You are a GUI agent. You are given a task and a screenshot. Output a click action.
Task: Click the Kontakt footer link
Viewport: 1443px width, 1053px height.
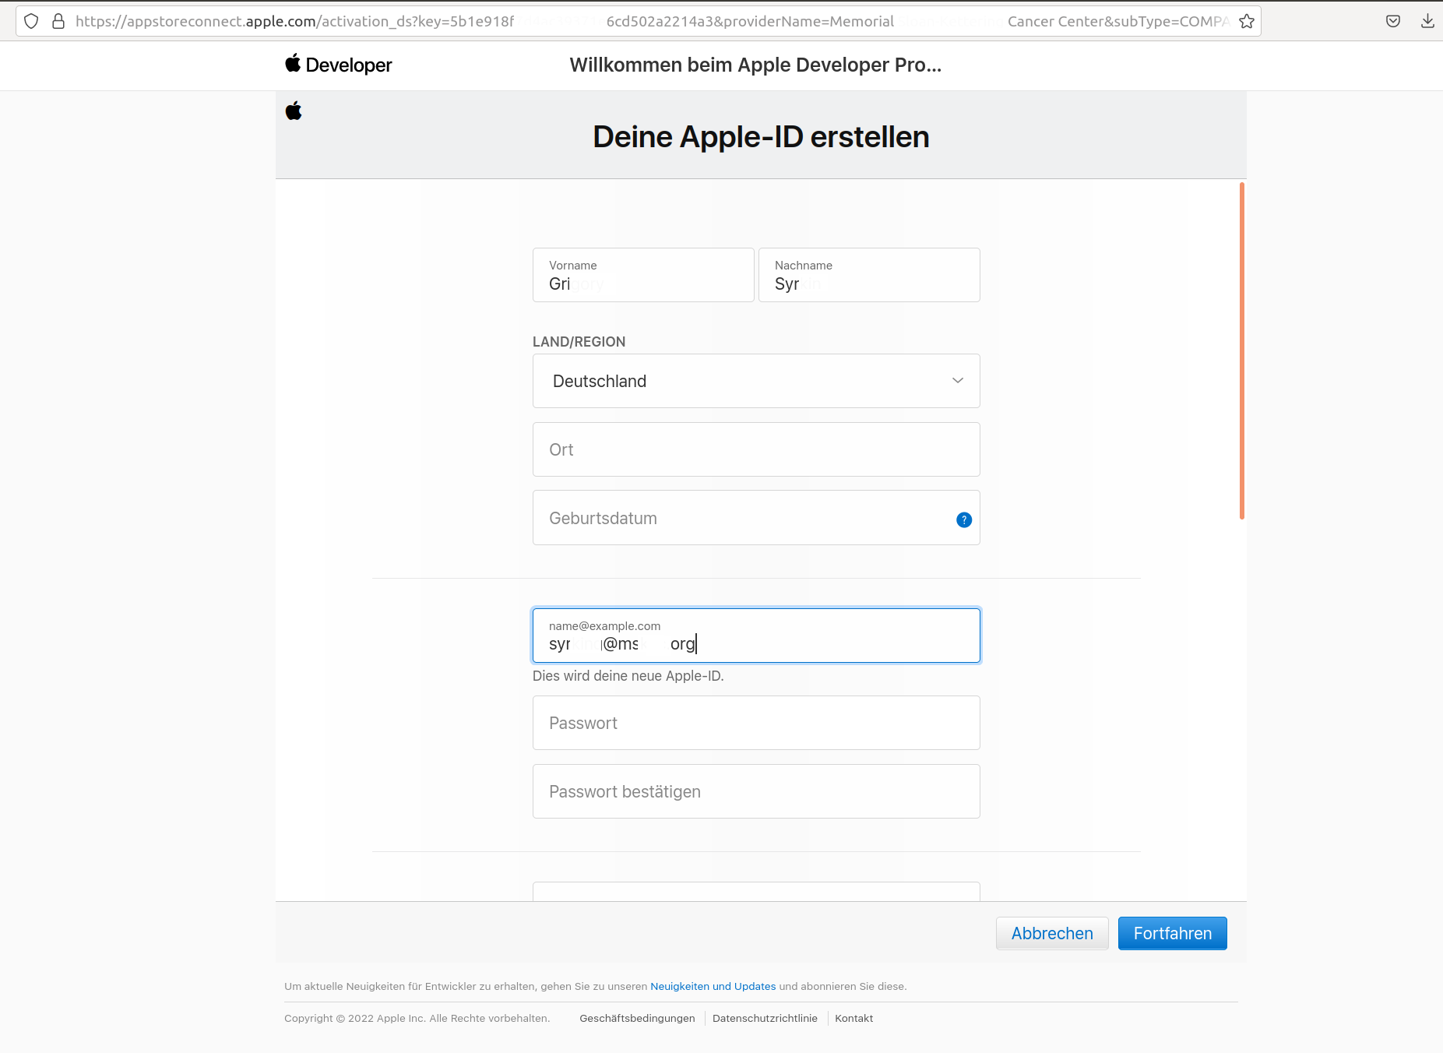[853, 1018]
